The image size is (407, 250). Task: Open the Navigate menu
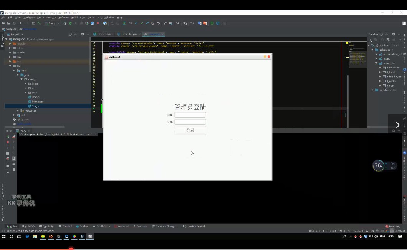pyautogui.click(x=29, y=18)
